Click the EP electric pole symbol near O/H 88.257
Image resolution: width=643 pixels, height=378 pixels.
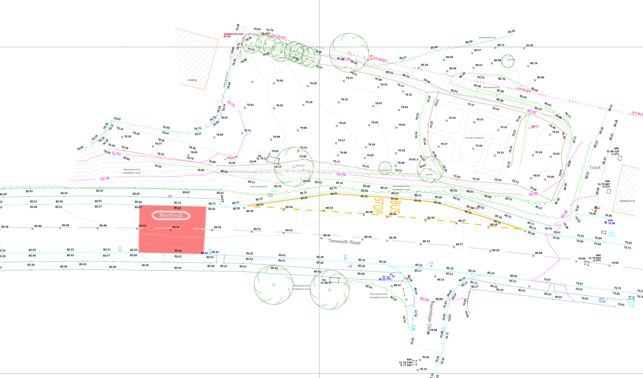click(x=371, y=59)
